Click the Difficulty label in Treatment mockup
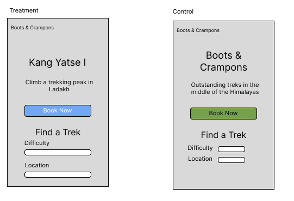Viewport: 294px width, 201px height. (37, 143)
